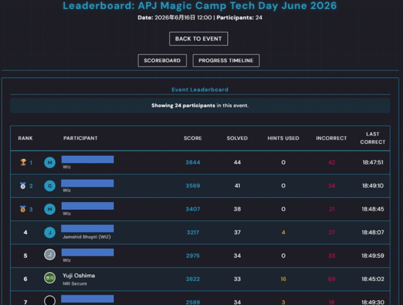
Task: Click the HINTS USED column header
Action: [283, 138]
